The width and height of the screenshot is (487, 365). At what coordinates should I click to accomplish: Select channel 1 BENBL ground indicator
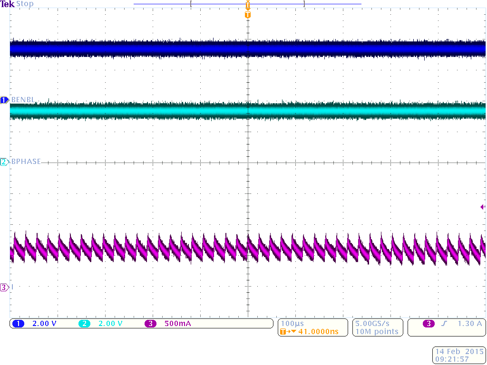(x=4, y=100)
